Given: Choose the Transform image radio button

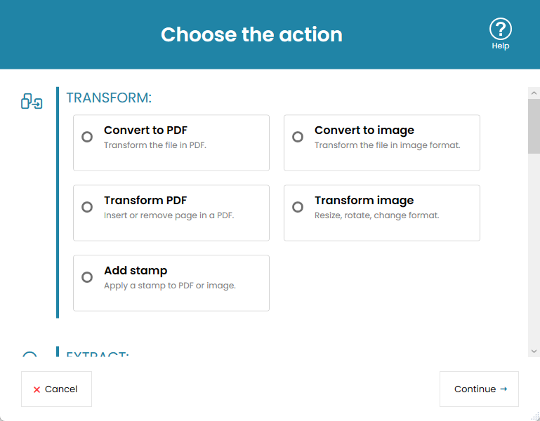Looking at the screenshot, I should point(298,207).
